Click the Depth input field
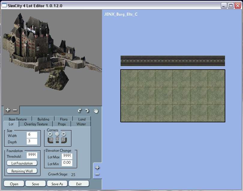Image resolution: width=243 pixels, height=191 pixels. coord(32,141)
